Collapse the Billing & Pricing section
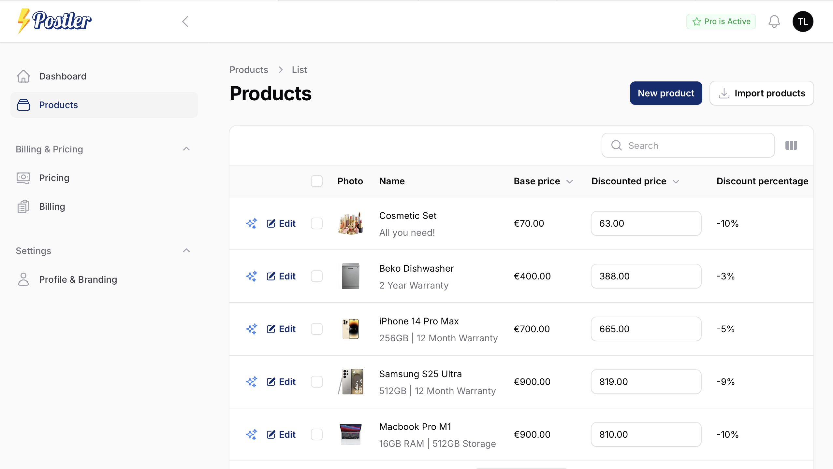 (186, 149)
